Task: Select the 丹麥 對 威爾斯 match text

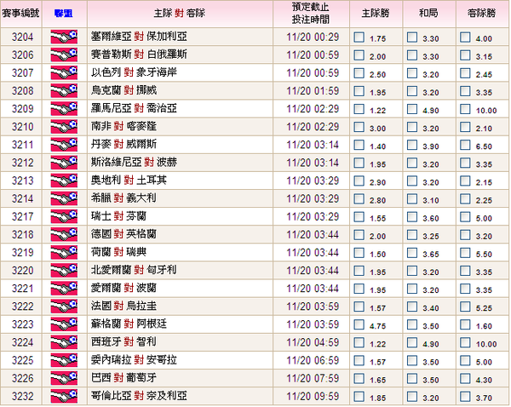Action: pos(123,144)
